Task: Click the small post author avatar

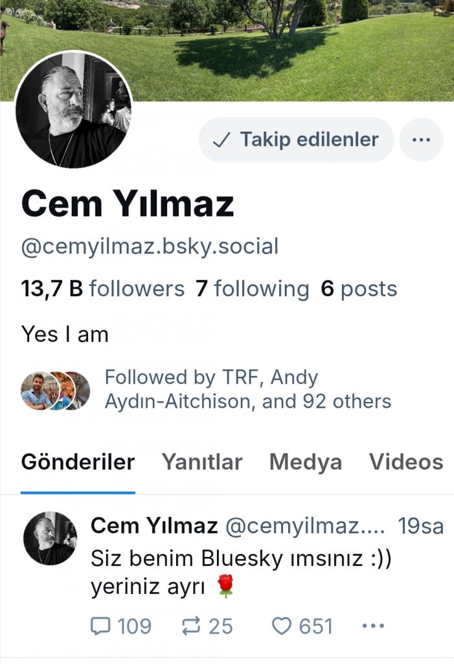Action: 50,538
